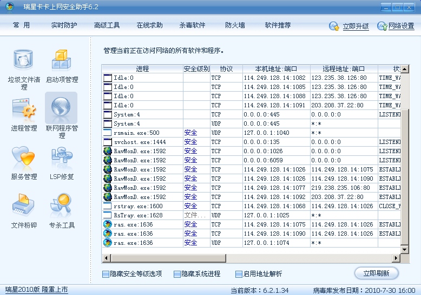Image resolution: width=421 pixels, height=295 pixels.
Task: Click the vertical scrollbar thumb
Action: tap(405, 177)
